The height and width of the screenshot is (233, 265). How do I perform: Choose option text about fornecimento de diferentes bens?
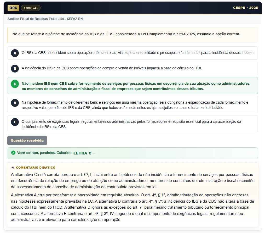click(135, 105)
